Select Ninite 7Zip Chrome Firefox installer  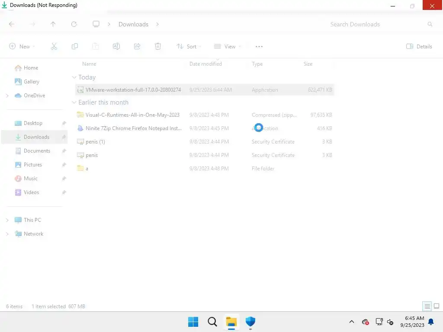tap(205, 128)
